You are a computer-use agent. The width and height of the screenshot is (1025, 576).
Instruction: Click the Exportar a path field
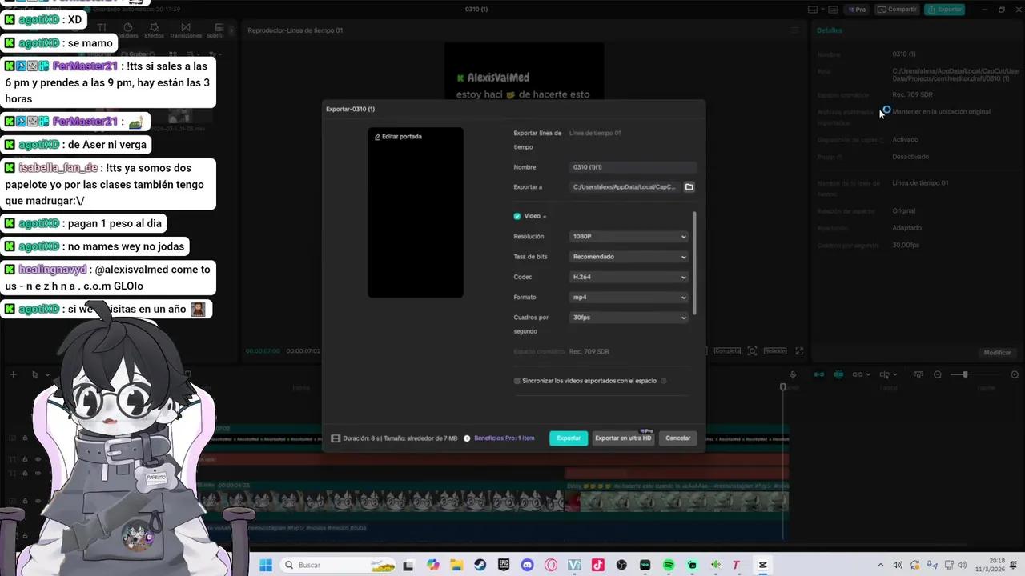[x=625, y=187]
